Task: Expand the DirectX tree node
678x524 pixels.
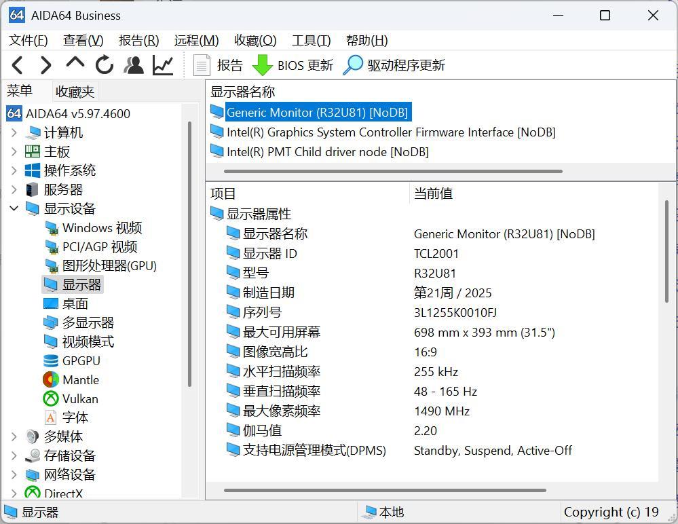Action: [x=14, y=493]
